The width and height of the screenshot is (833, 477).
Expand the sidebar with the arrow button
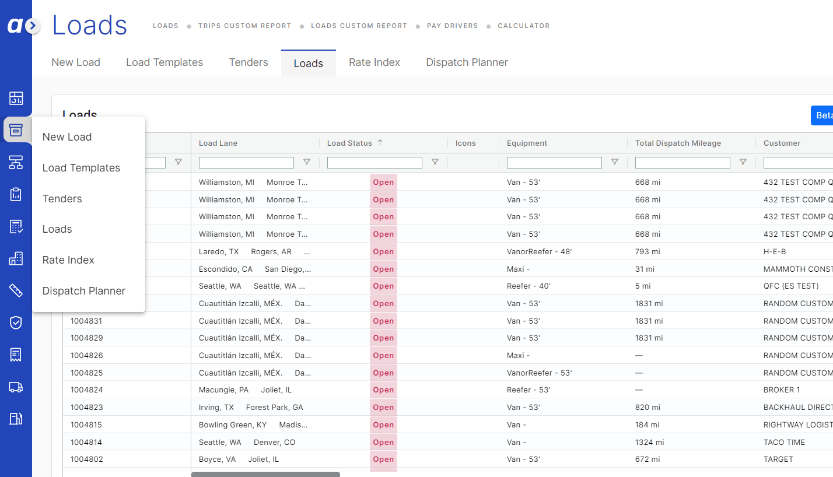[x=33, y=26]
